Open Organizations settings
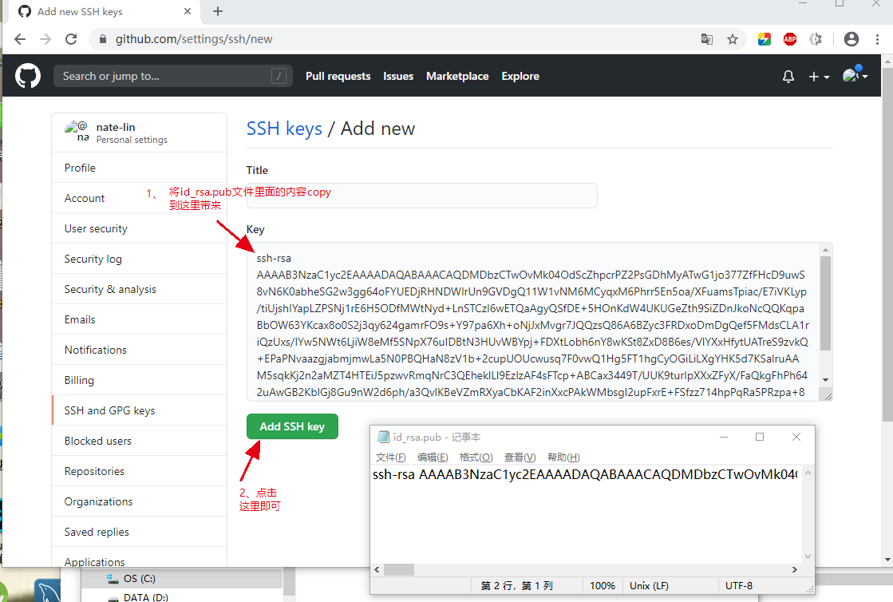This screenshot has height=602, width=893. [139, 501]
